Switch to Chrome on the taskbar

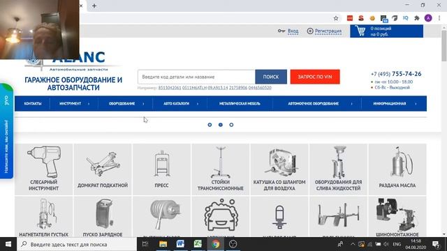pyautogui.click(x=216, y=244)
